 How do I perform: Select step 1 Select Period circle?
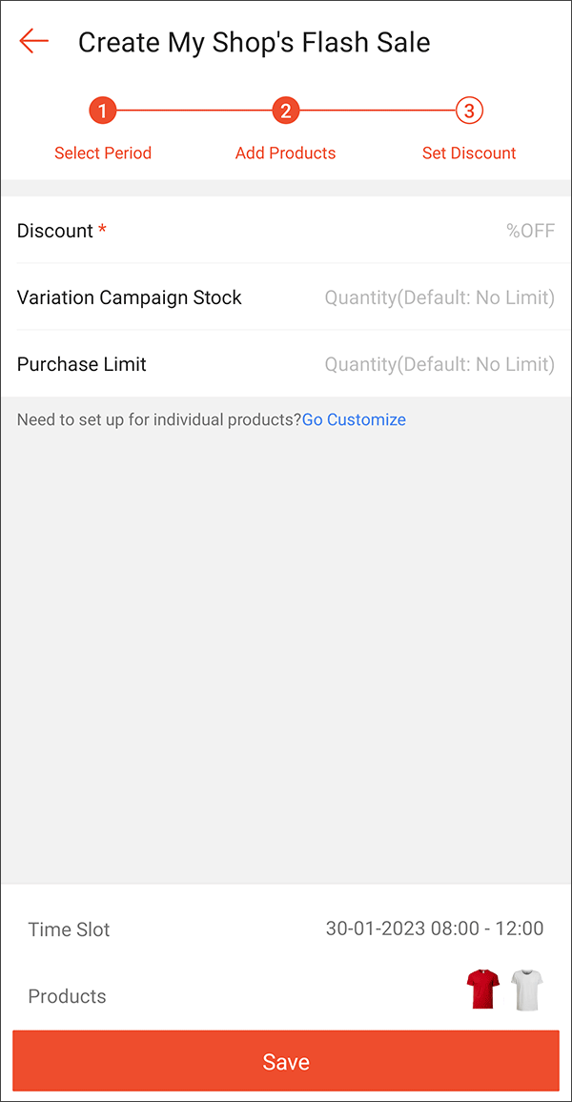click(103, 110)
